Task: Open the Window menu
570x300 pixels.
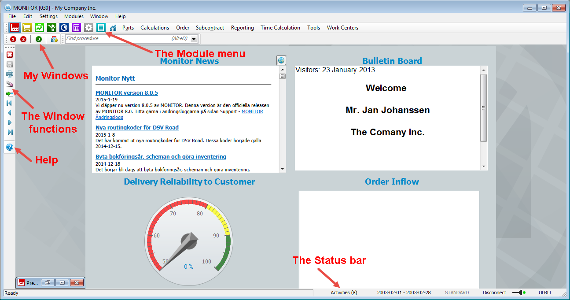Action: click(99, 16)
